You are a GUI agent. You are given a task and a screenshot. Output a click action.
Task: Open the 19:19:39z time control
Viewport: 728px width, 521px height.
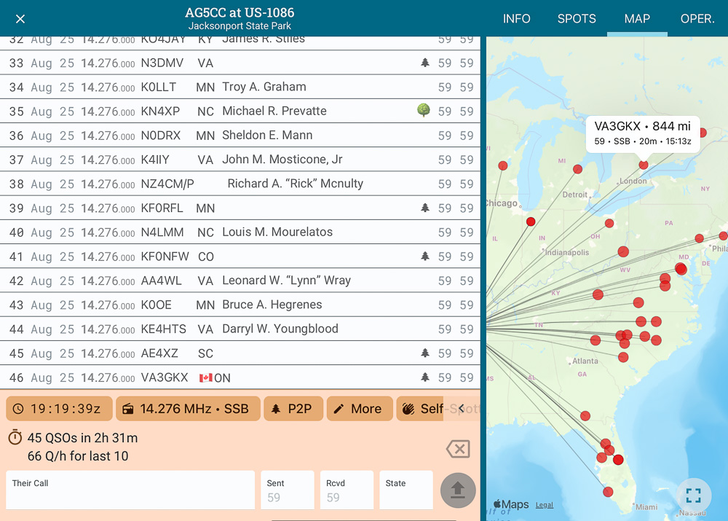pos(59,409)
